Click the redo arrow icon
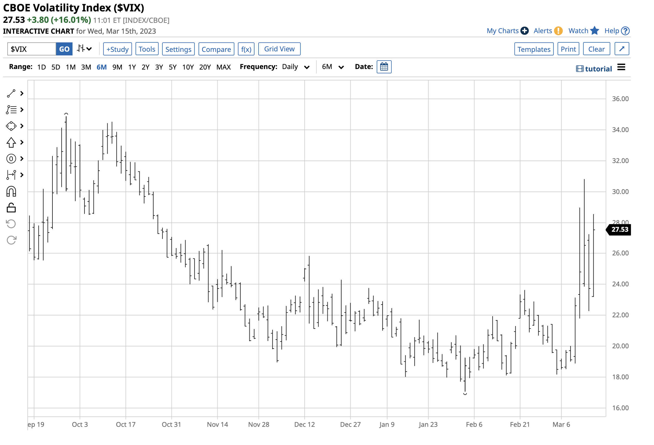Screen dimensions: 654x445 (11, 240)
